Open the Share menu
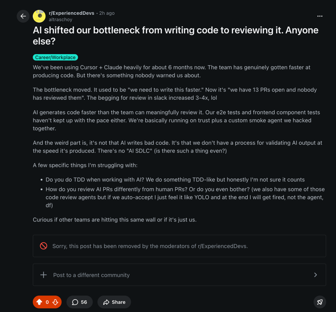This screenshot has height=312, width=336. click(114, 302)
